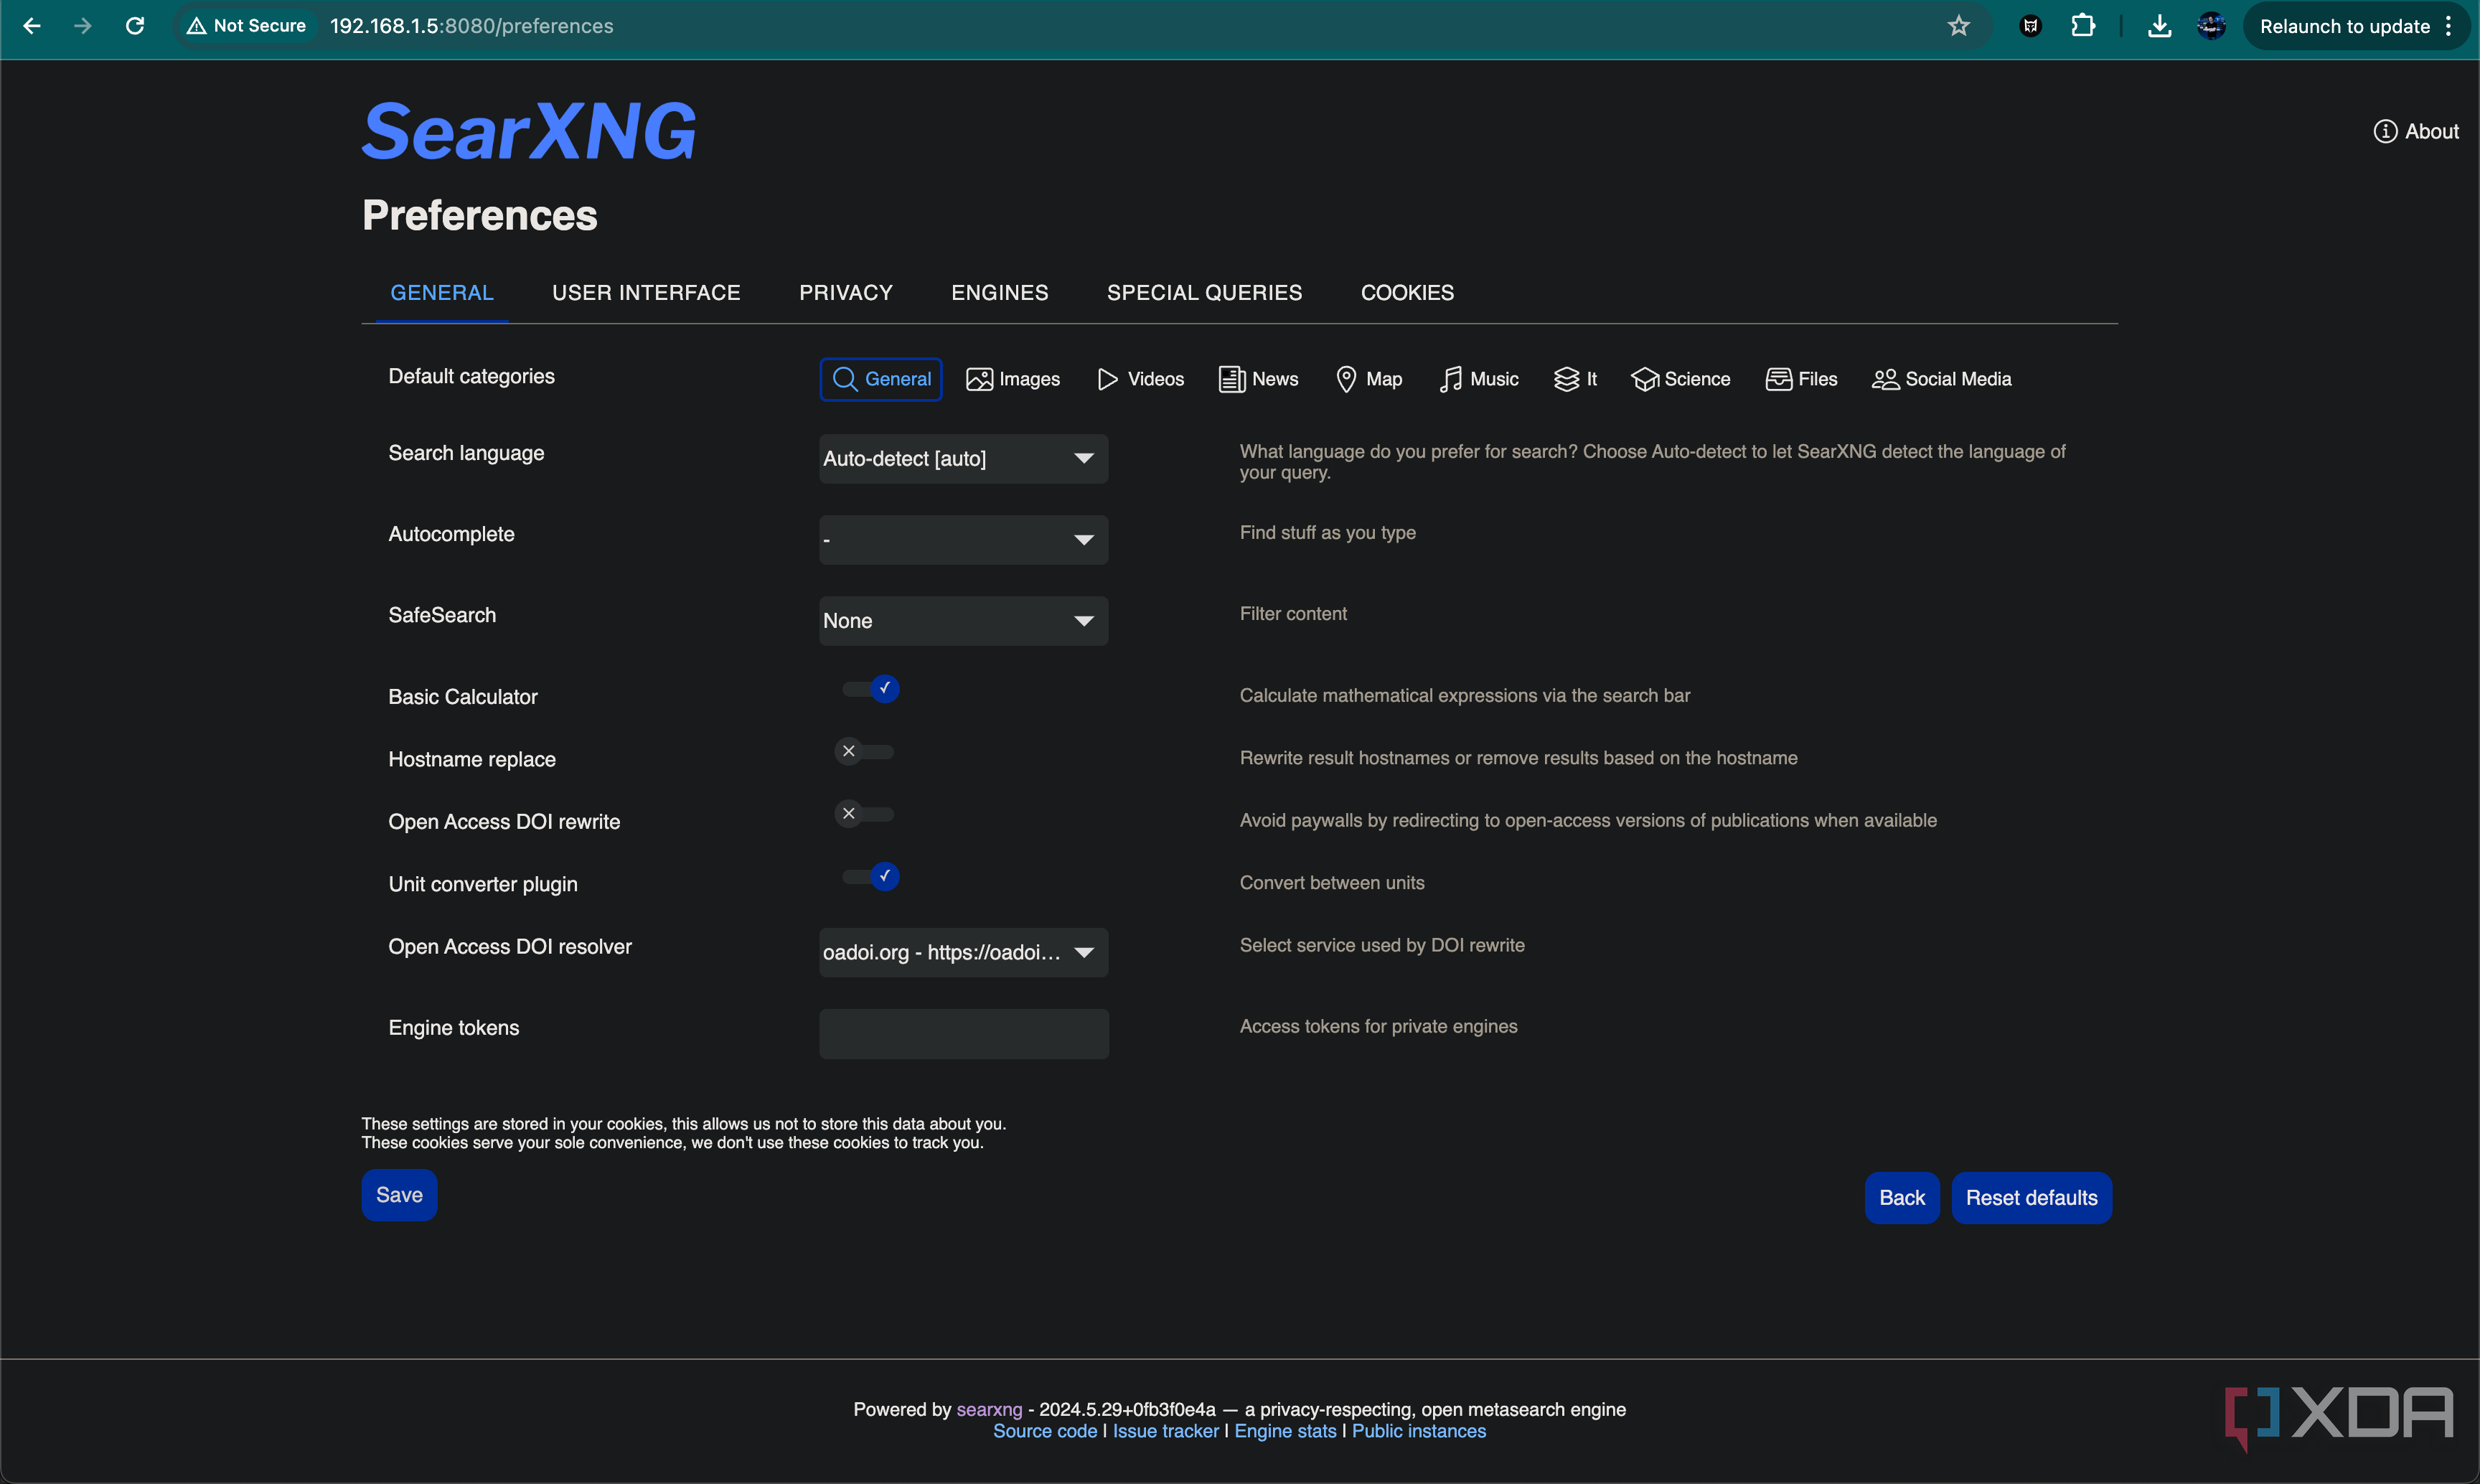Viewport: 2480px width, 1484px height.
Task: Click the extension icon beside the star
Action: (2030, 26)
